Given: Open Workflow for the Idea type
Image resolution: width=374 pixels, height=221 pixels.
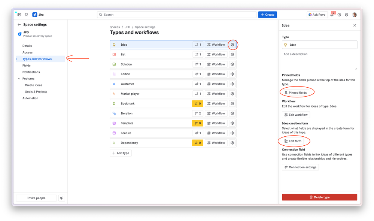Looking at the screenshot, I should click(x=216, y=45).
